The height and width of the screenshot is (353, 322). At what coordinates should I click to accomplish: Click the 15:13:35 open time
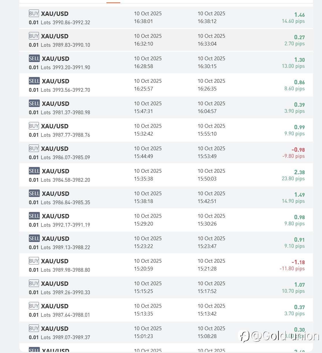(143, 314)
